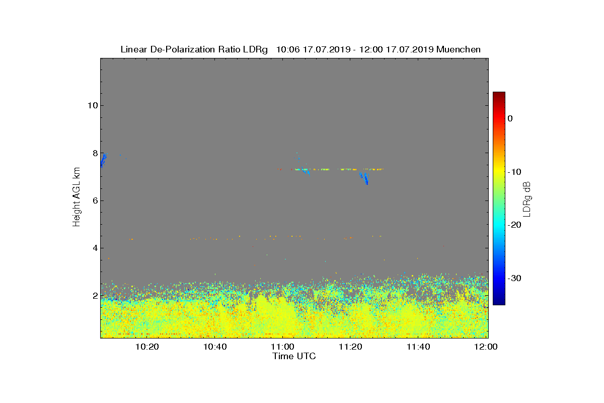Click the colorbar tick label 0
The height and width of the screenshot is (403, 604).
(510, 118)
